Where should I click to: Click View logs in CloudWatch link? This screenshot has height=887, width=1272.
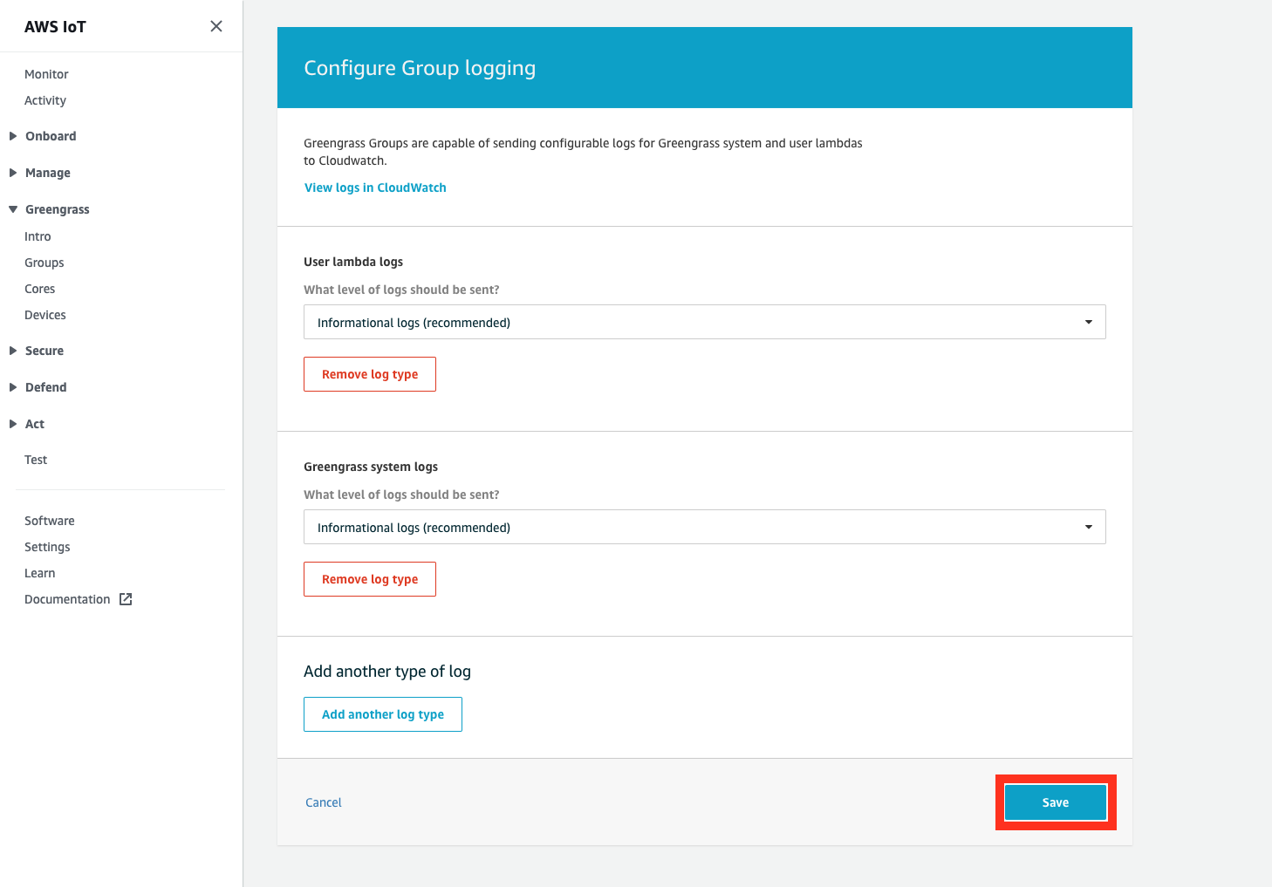coord(375,188)
